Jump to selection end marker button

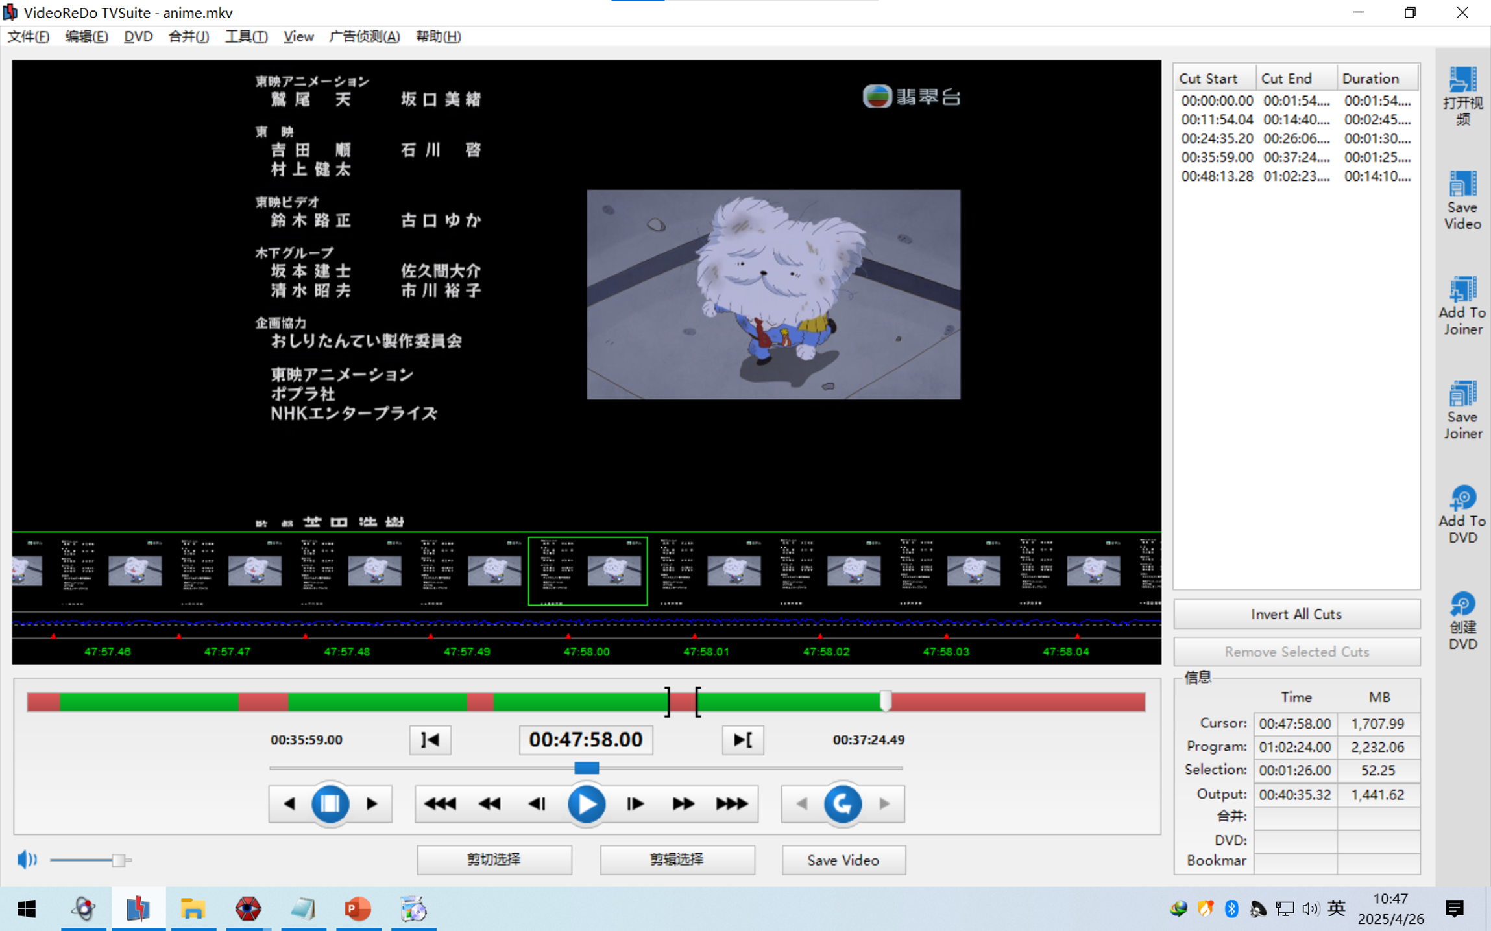[x=743, y=740]
